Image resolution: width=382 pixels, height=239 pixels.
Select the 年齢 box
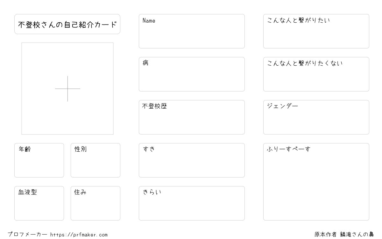(x=39, y=160)
